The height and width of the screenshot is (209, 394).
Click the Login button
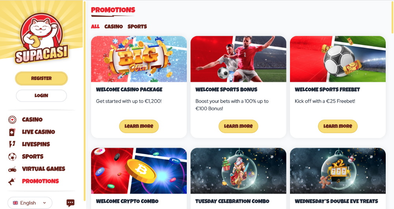(x=41, y=95)
